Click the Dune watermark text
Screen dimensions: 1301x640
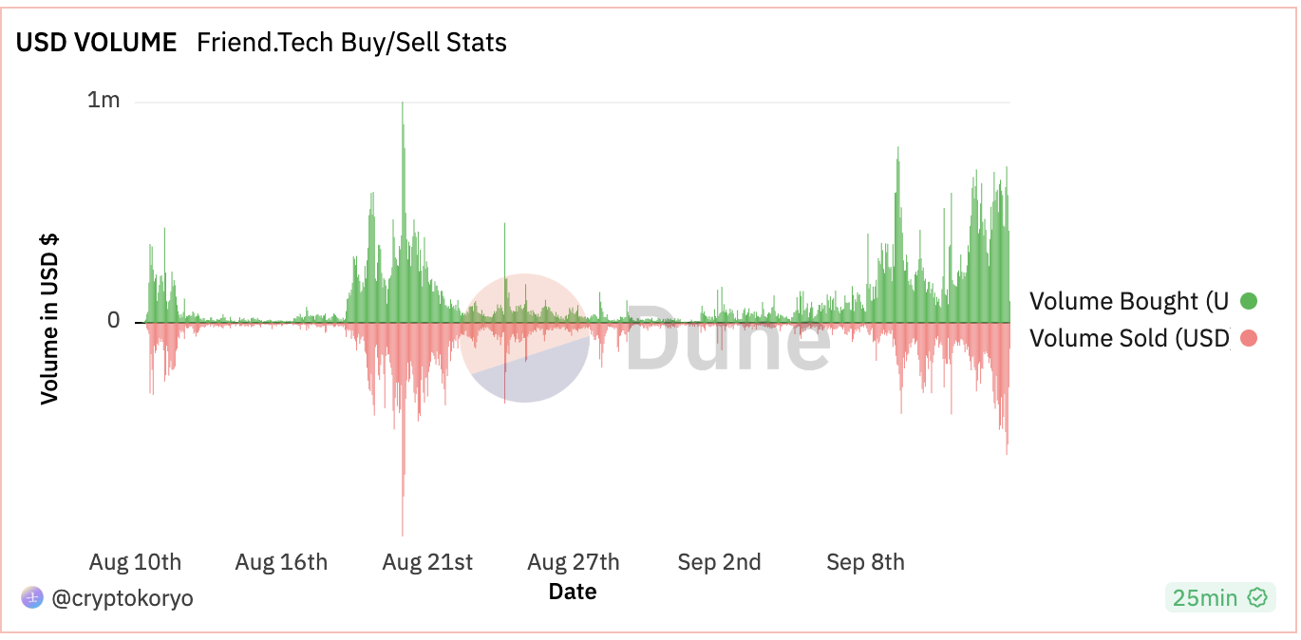point(728,338)
